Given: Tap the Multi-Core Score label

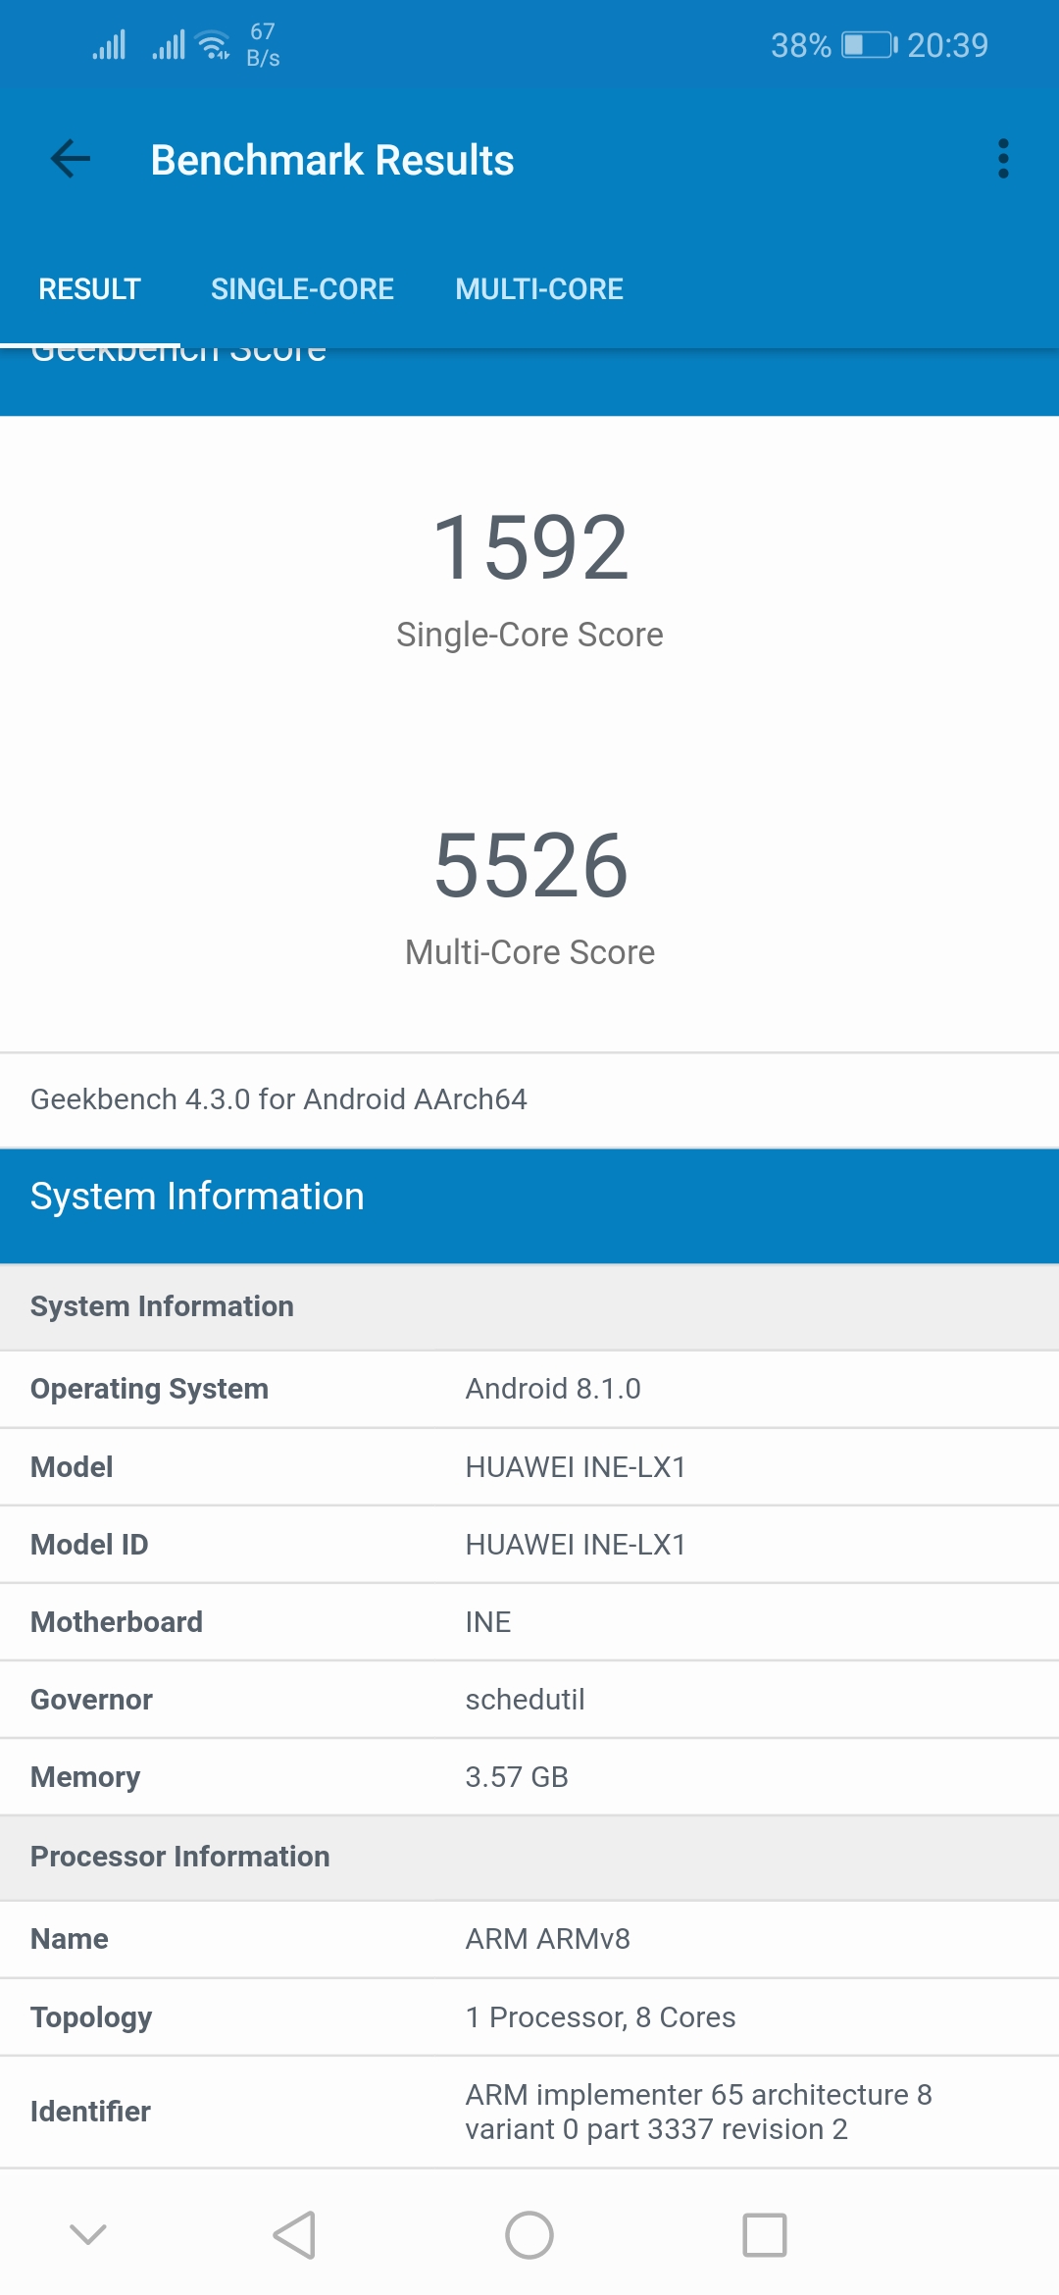Looking at the screenshot, I should click(529, 952).
